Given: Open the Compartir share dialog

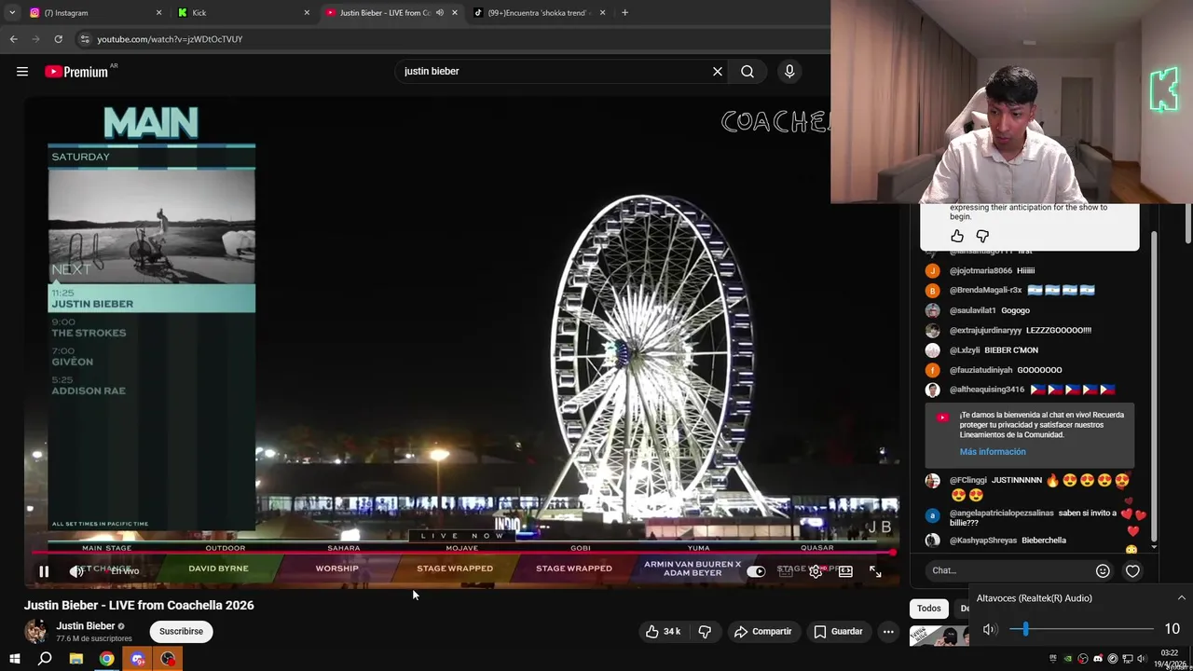Looking at the screenshot, I should coord(762,631).
